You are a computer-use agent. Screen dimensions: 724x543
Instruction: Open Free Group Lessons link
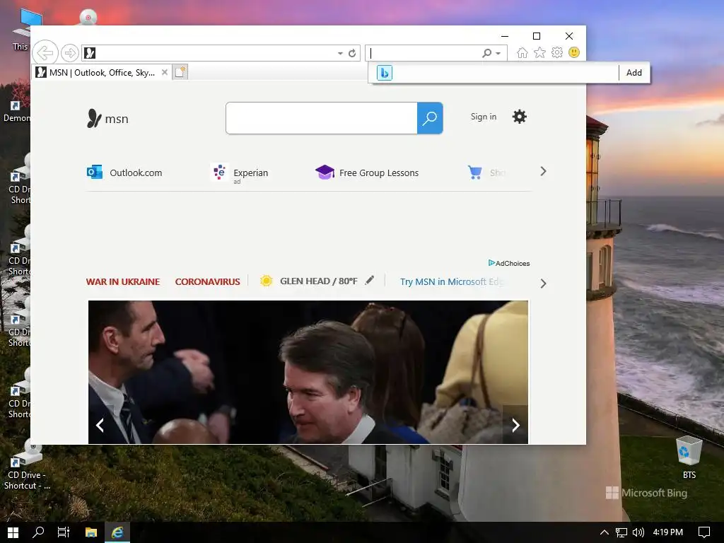[x=367, y=173]
